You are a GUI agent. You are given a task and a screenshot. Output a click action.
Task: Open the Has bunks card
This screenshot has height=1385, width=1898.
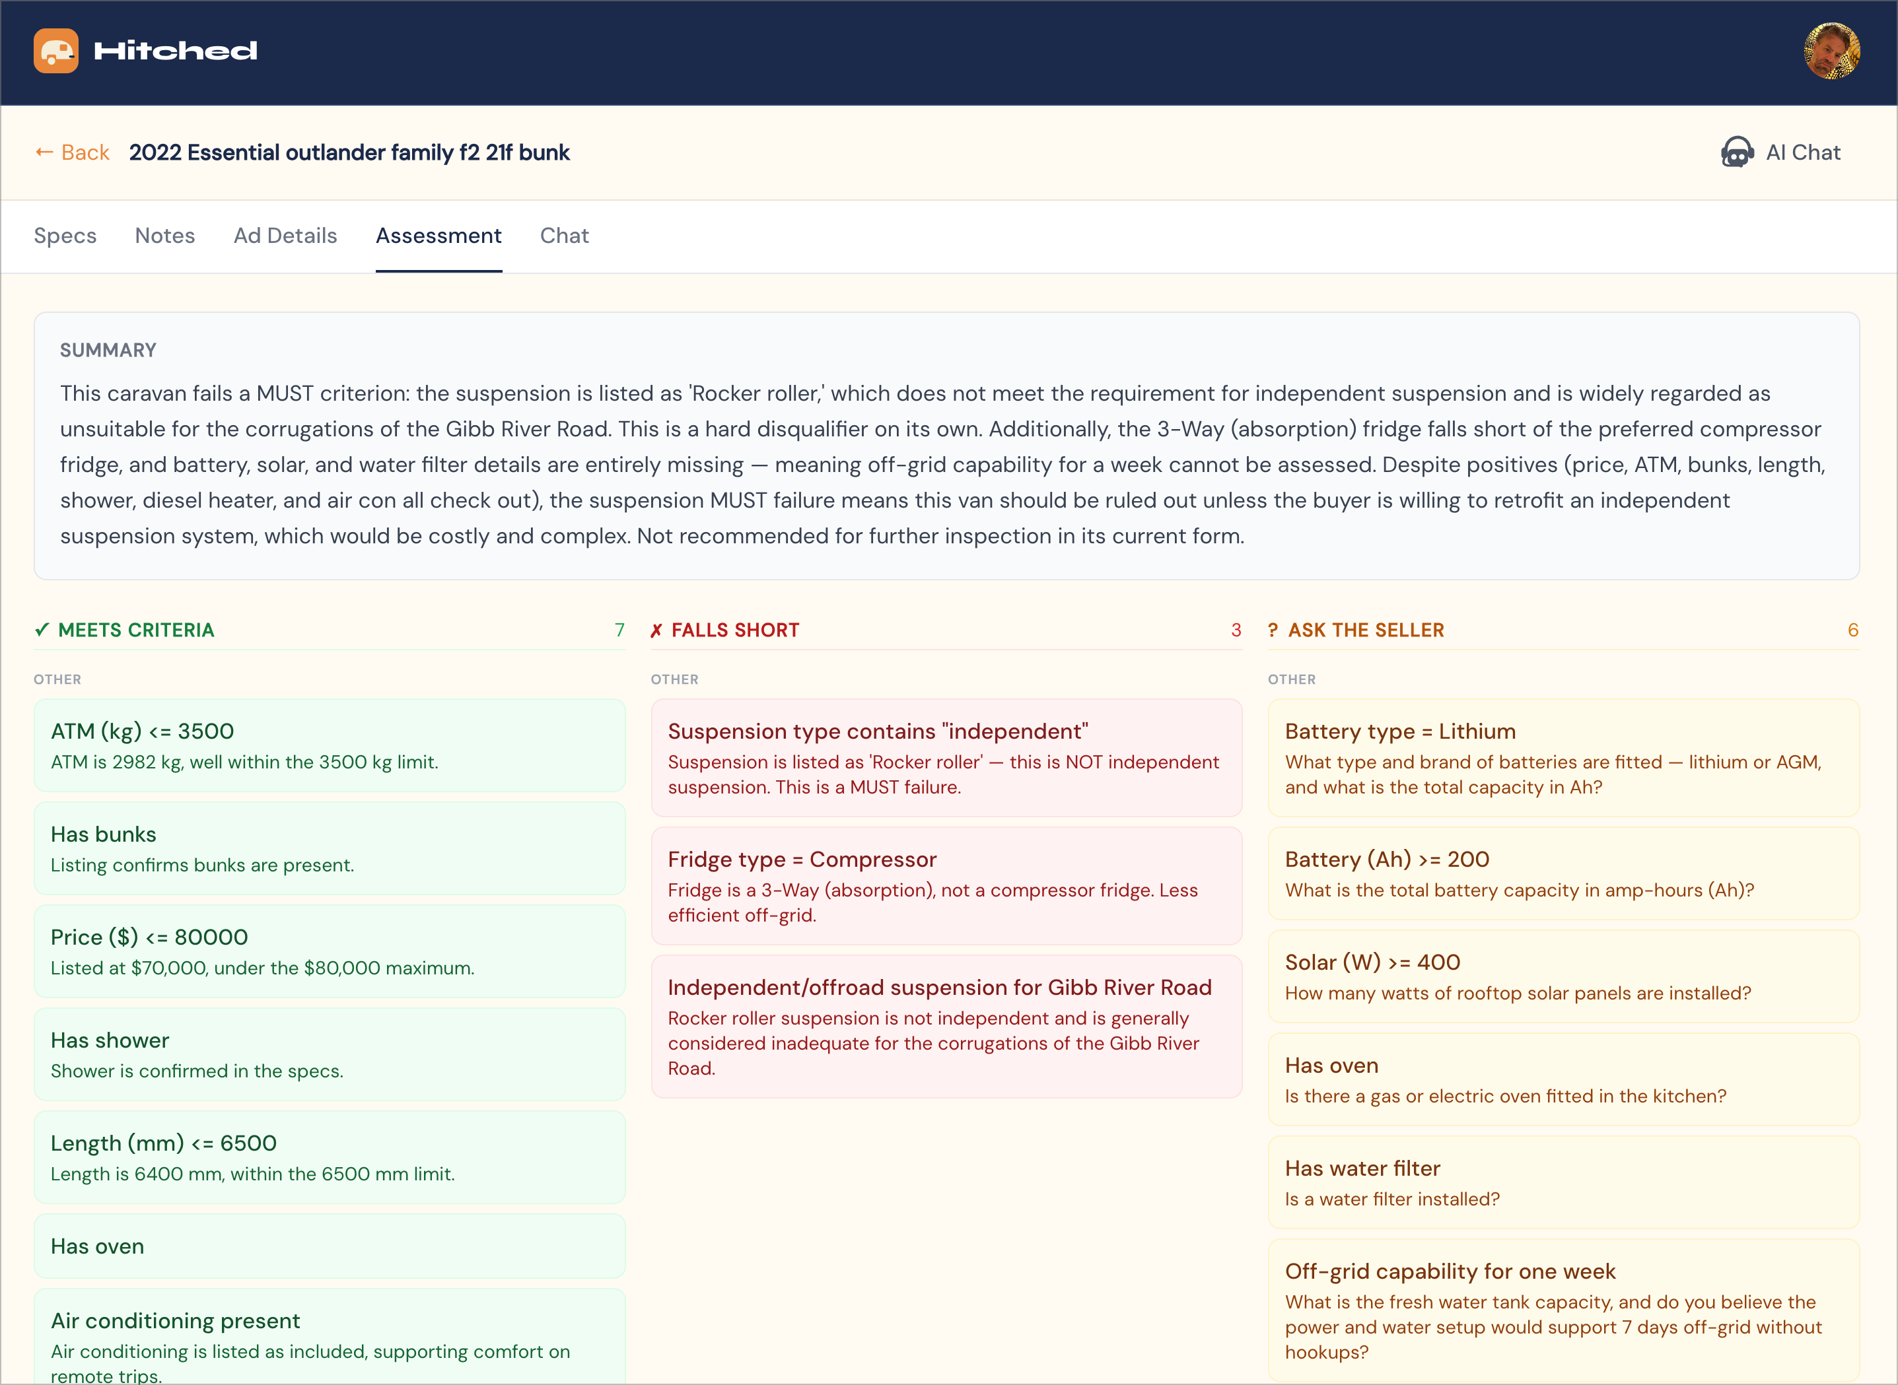330,848
